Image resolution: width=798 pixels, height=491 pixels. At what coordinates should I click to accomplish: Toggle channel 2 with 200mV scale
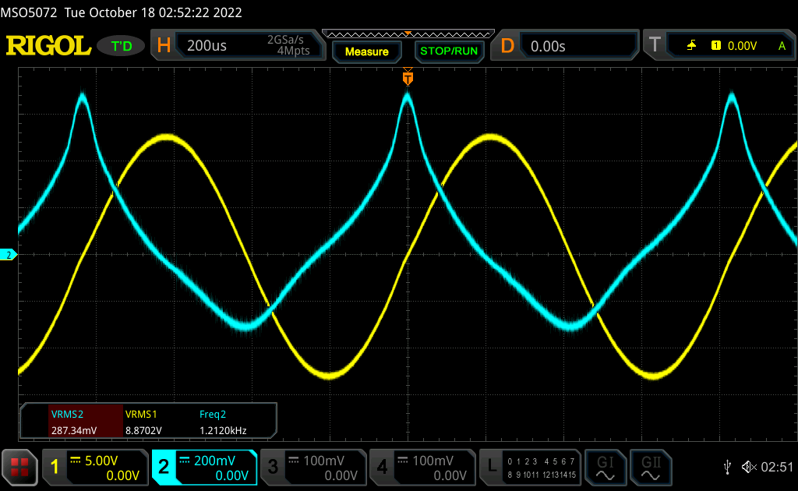coord(204,468)
